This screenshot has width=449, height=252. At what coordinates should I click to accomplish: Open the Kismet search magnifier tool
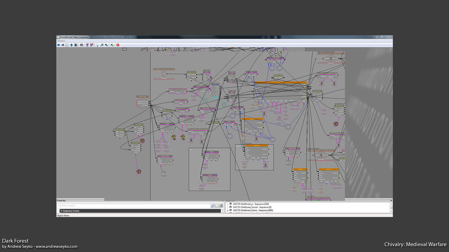point(102,45)
